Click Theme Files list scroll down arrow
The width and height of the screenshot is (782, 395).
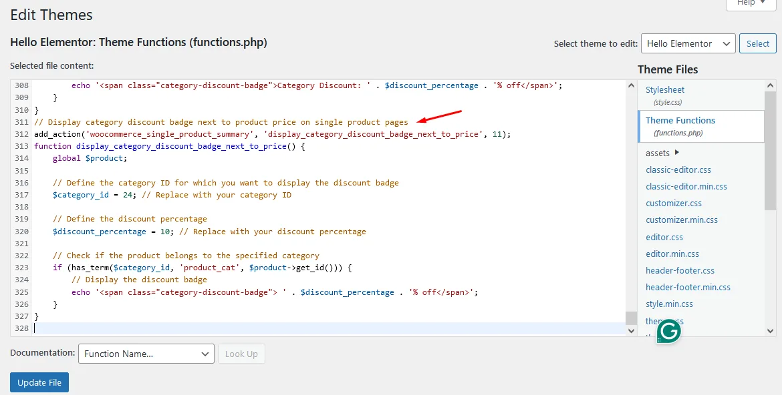(x=771, y=330)
